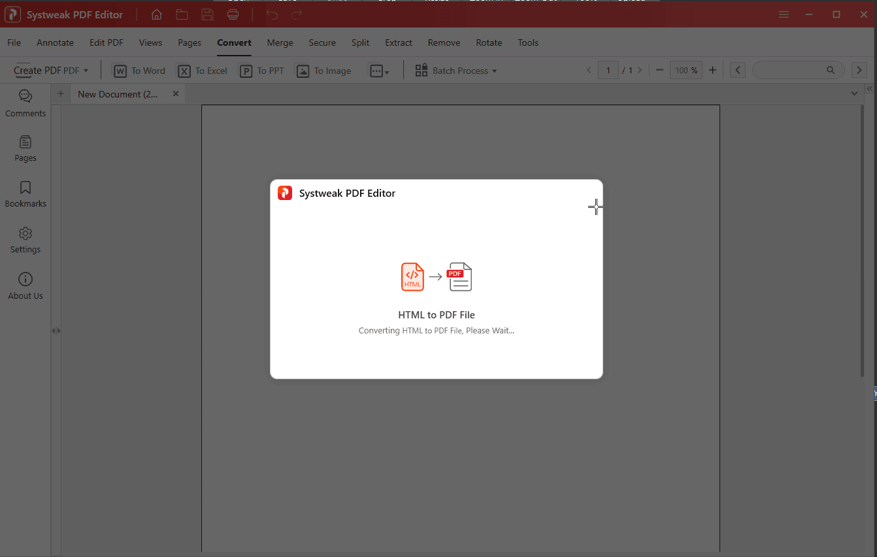
Task: Click the About Us info icon
Action: coord(25,286)
